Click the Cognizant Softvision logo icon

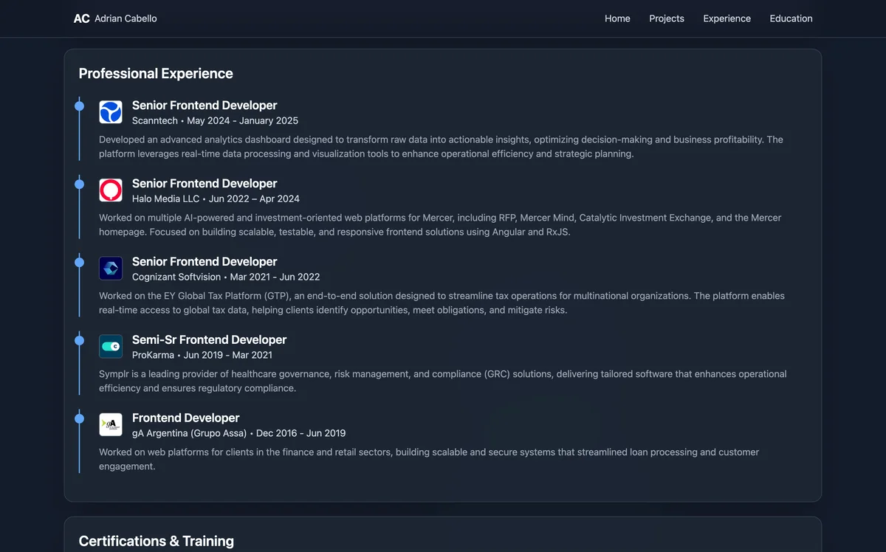pos(111,269)
